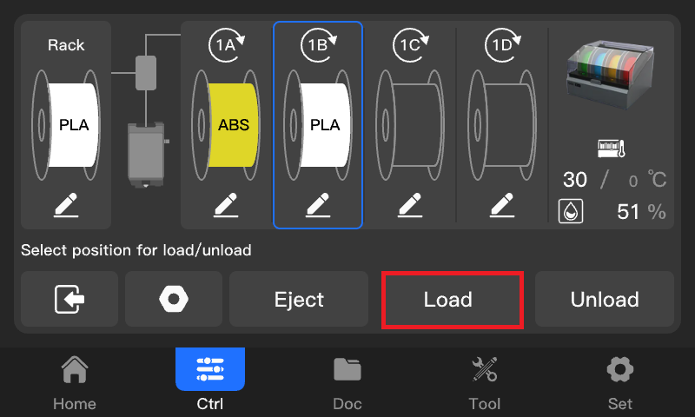
Task: Select the white PLA spool in 1B
Action: pyautogui.click(x=318, y=124)
